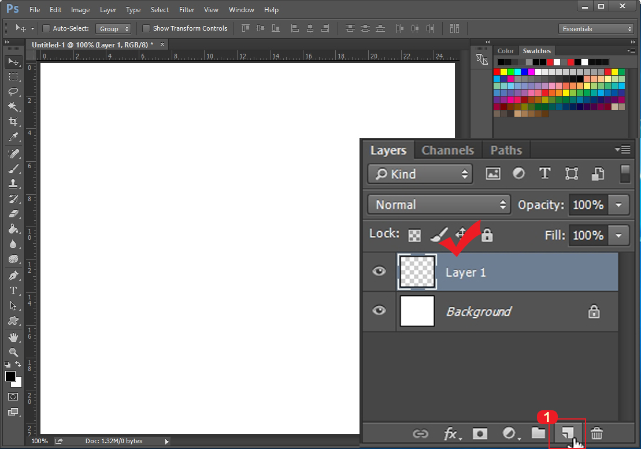Image resolution: width=641 pixels, height=449 pixels.
Task: Select the Rectangular Marquee tool
Action: click(x=13, y=77)
